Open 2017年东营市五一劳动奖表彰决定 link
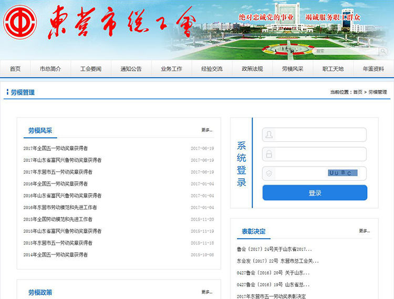This screenshot has width=394, height=299. pyautogui.click(x=272, y=296)
